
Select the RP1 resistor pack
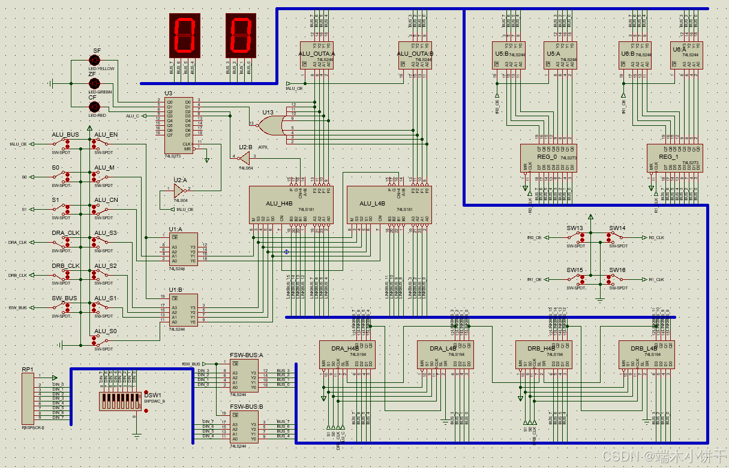(x=28, y=398)
